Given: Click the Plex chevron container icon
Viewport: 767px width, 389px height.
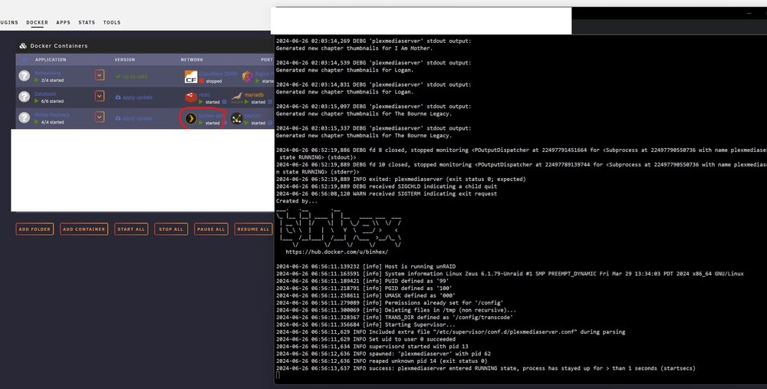Looking at the screenshot, I should click(191, 118).
